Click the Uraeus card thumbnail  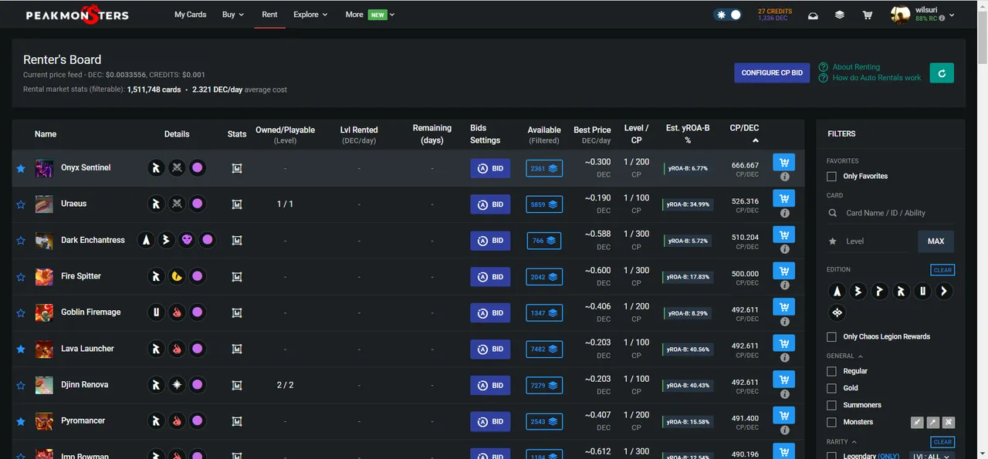pyautogui.click(x=44, y=204)
